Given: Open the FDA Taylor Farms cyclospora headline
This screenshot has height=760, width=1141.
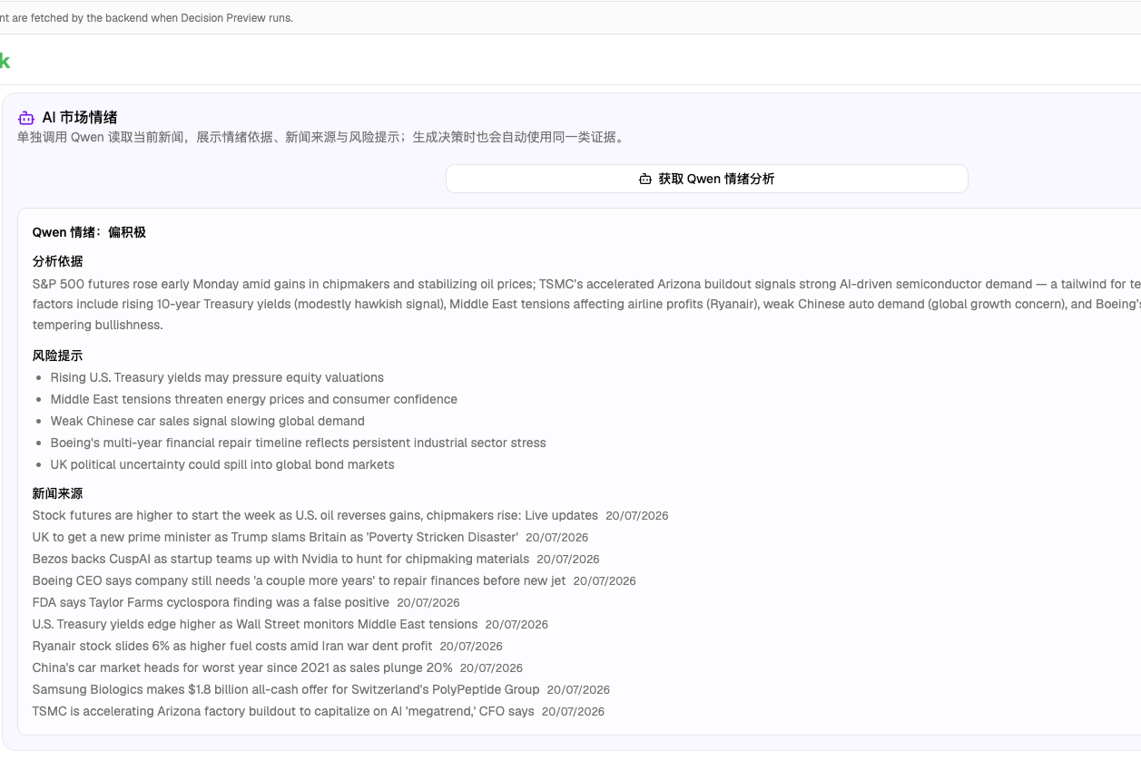Looking at the screenshot, I should point(211,602).
